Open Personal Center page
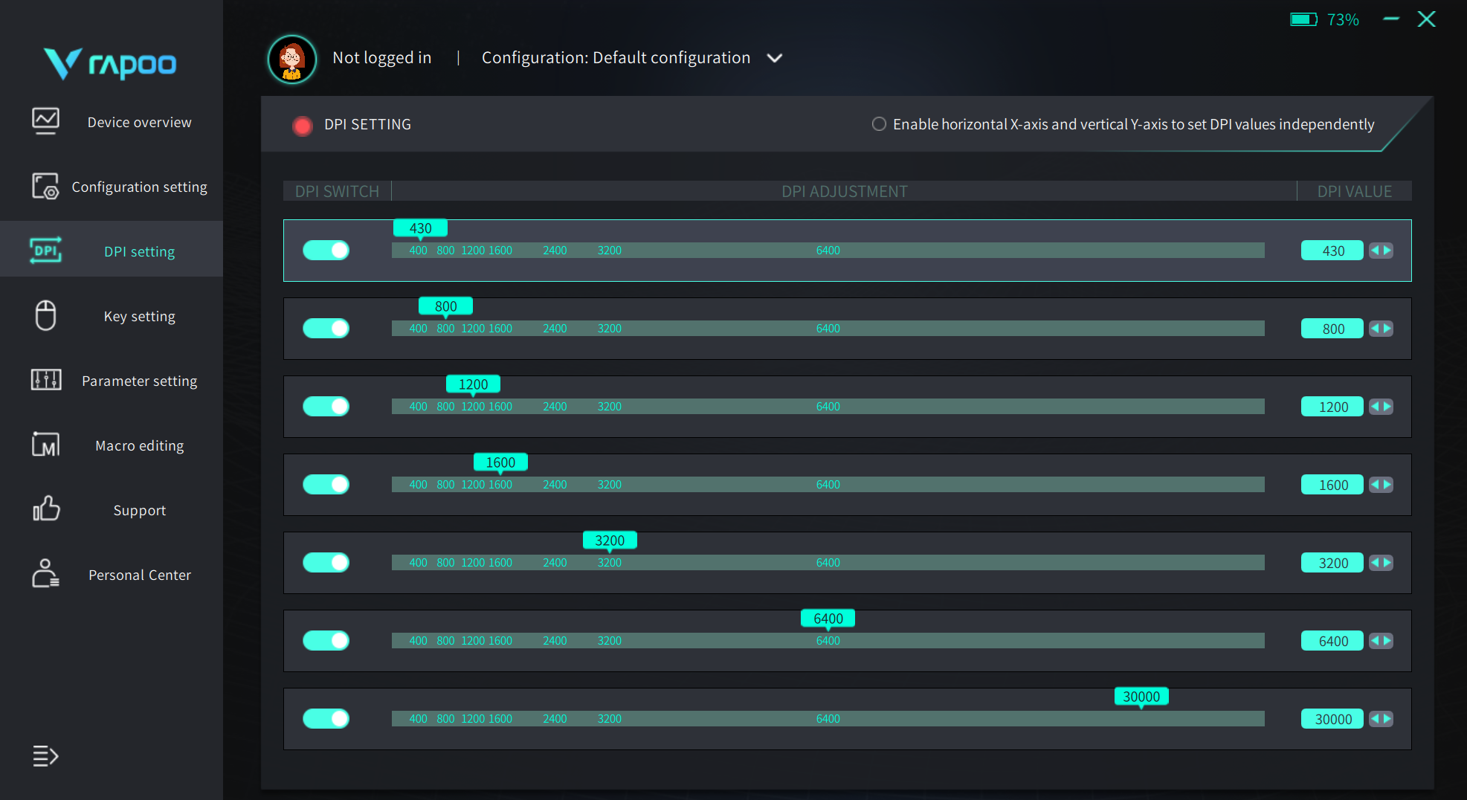The image size is (1467, 800). click(x=139, y=575)
